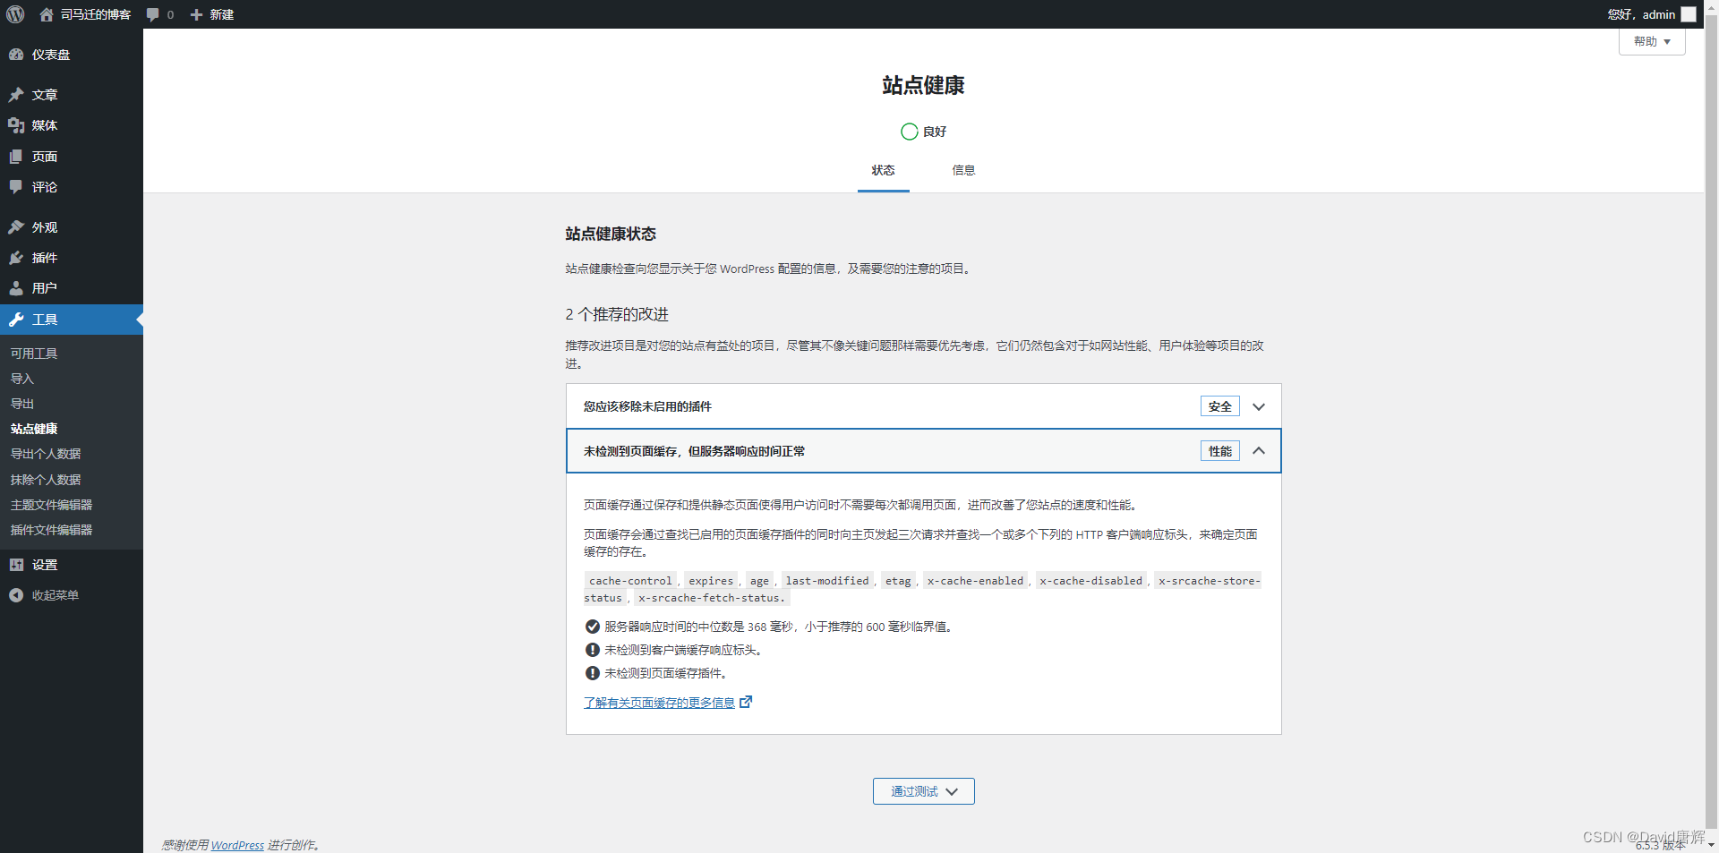Image resolution: width=1719 pixels, height=853 pixels.
Task: Click the 新建 label in admin bar
Action: (222, 15)
